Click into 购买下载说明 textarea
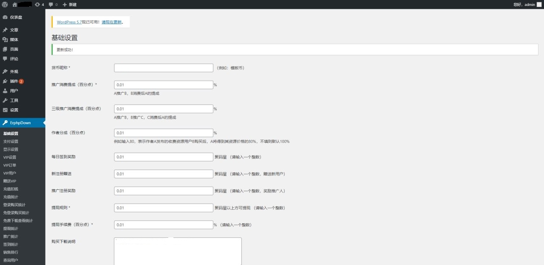 [178, 251]
